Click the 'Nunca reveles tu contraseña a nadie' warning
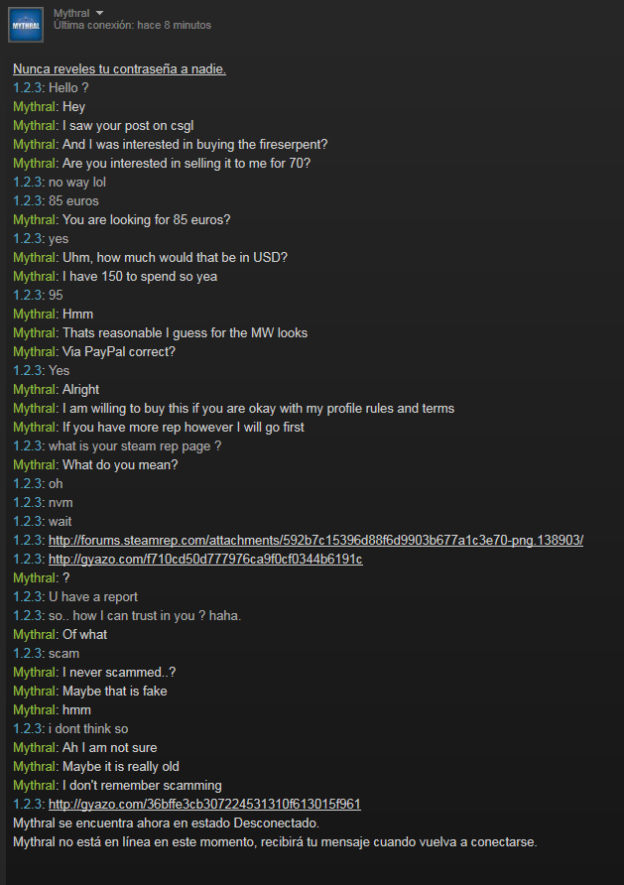Screen dimensions: 624x885 120,68
